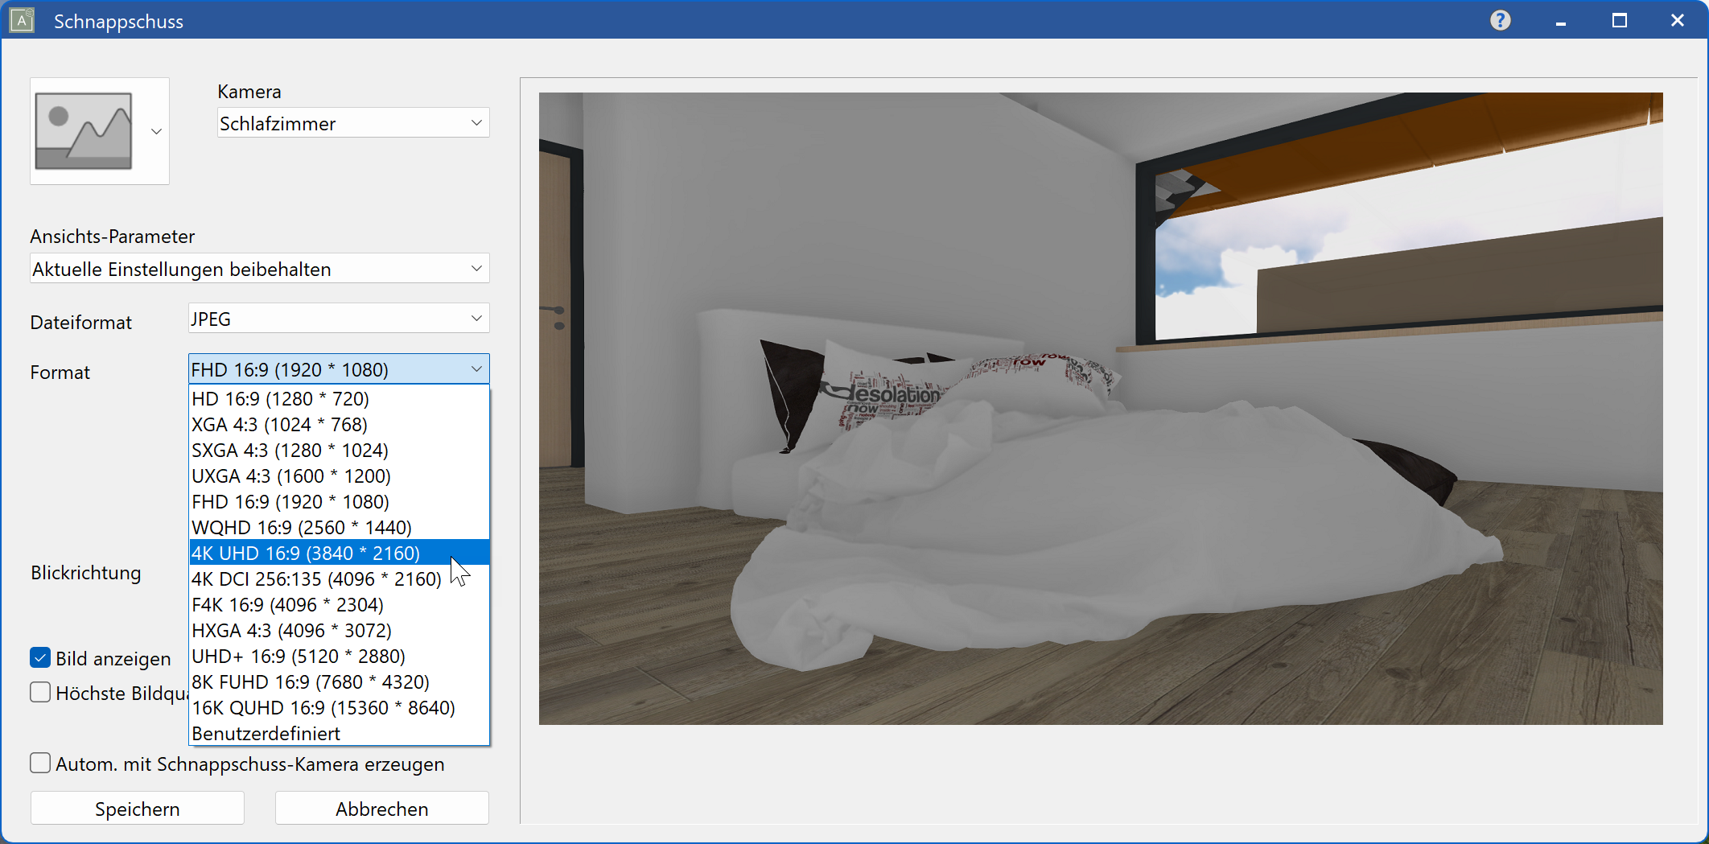Expand the arrow beside the image icon
Viewport: 1709px width, 844px height.
pyautogui.click(x=157, y=131)
